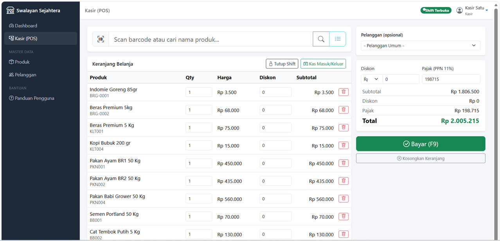
Task: Click Diskon field for Pakan Ayam BR2
Action: (x=275, y=181)
